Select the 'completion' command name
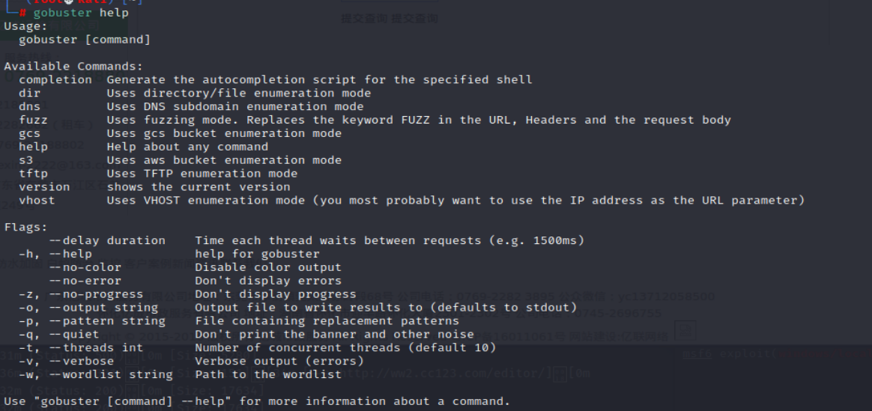Viewport: 872px width, 411px height. click(55, 80)
